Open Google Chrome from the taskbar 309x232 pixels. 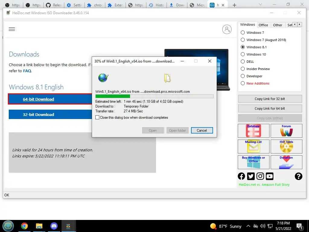pos(24,226)
